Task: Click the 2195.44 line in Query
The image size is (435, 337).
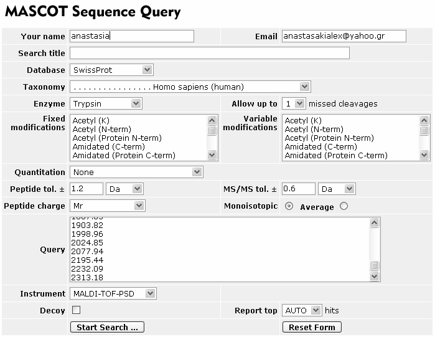Action: 87,260
